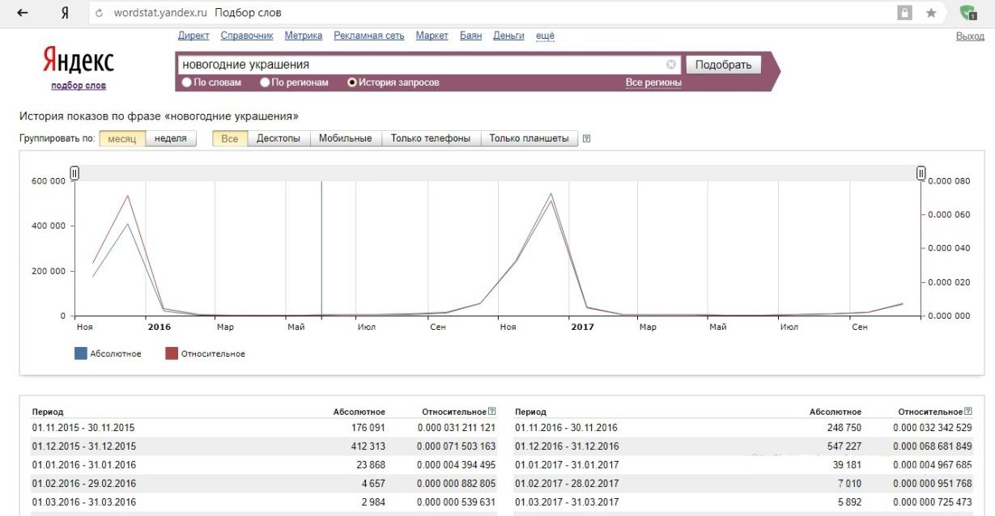Click the browser address bar

coord(486,13)
